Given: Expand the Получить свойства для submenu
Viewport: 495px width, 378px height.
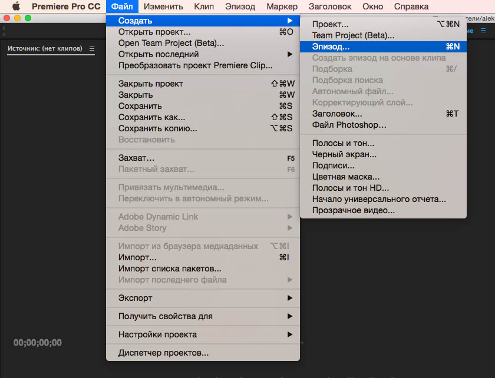Looking at the screenshot, I should pyautogui.click(x=203, y=316).
